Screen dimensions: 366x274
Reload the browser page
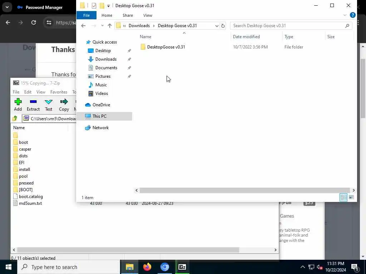34,22
